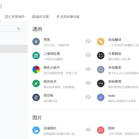The height and width of the screenshot is (139, 139).
Task: Click the 二维码生成解析 description text
Action: [x=53, y=59]
